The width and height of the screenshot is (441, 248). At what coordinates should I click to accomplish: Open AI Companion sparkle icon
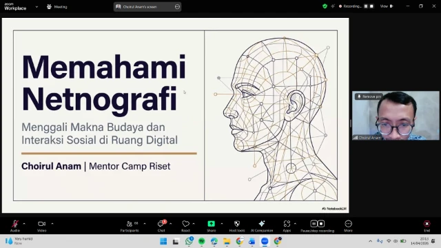pos(262,224)
